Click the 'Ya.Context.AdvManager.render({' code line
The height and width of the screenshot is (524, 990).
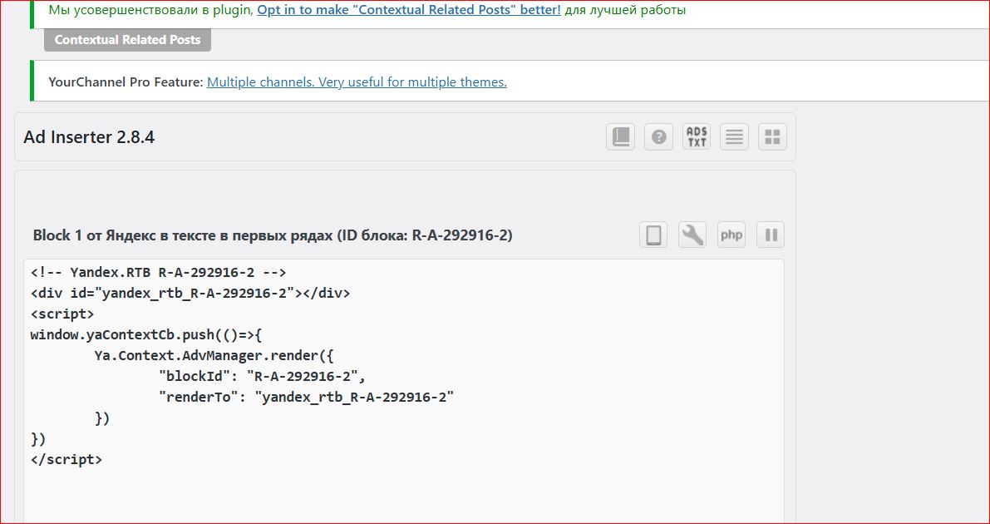click(x=214, y=356)
